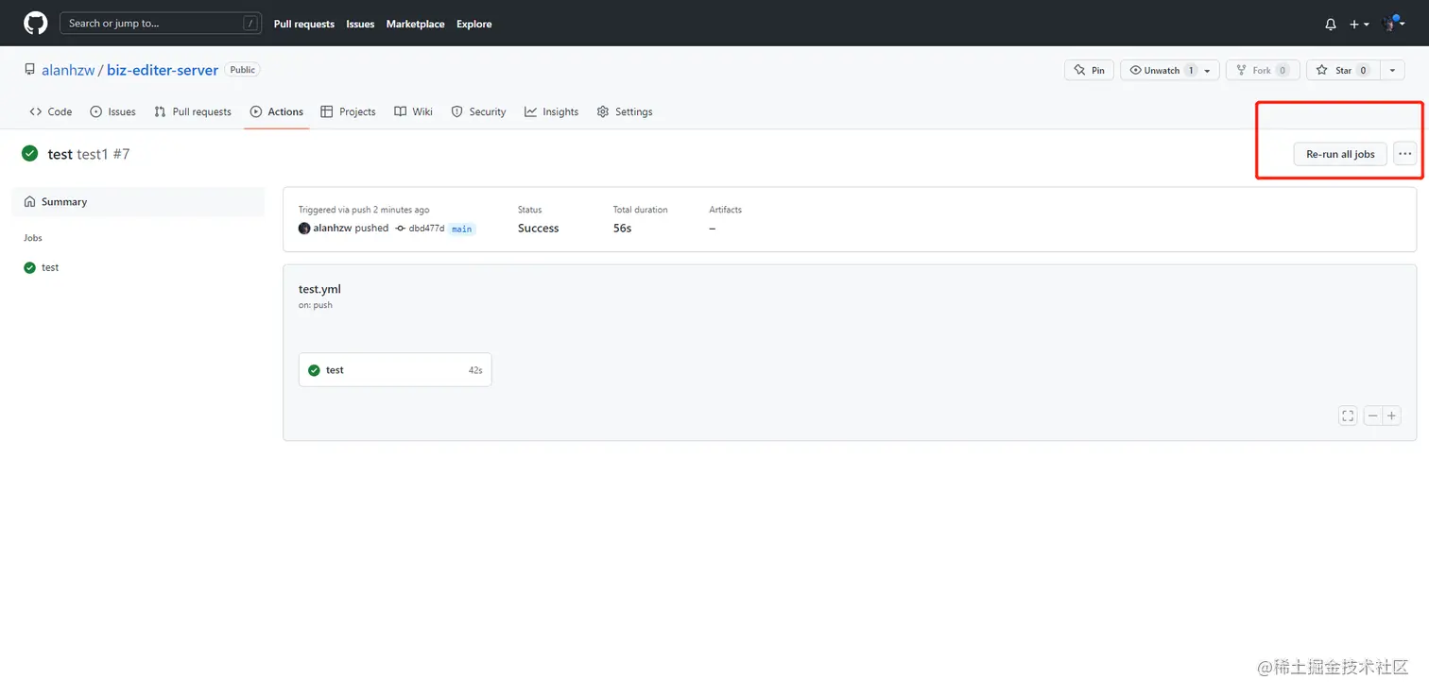Open Issues in top navigation
Image resolution: width=1429 pixels, height=697 pixels.
tap(360, 25)
